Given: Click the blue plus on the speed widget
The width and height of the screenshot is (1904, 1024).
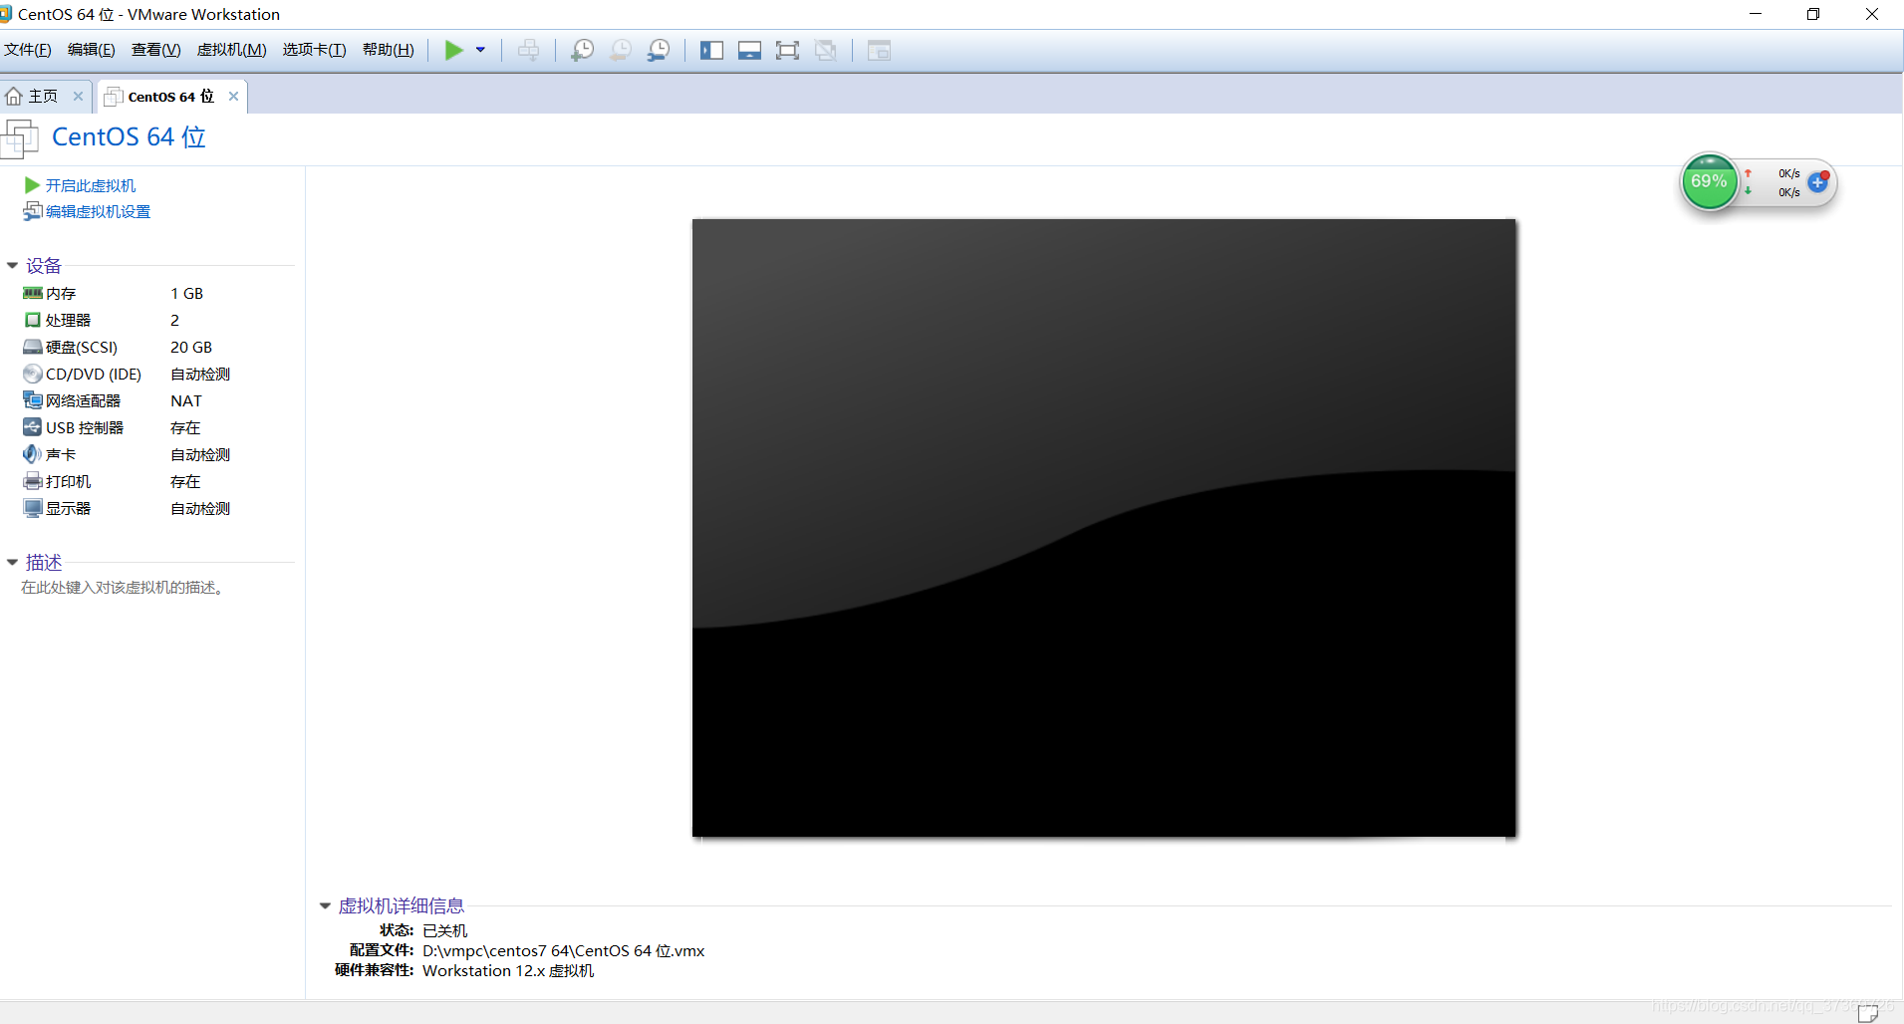Looking at the screenshot, I should (1818, 182).
